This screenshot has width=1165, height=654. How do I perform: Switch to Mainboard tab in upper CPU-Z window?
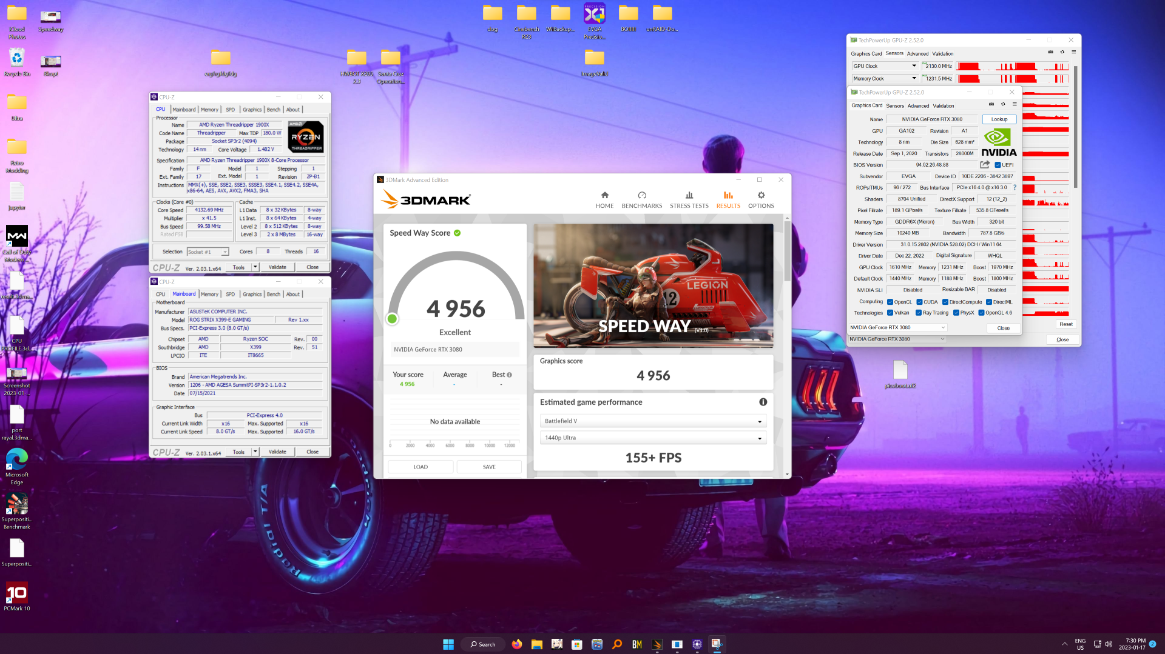click(x=184, y=110)
